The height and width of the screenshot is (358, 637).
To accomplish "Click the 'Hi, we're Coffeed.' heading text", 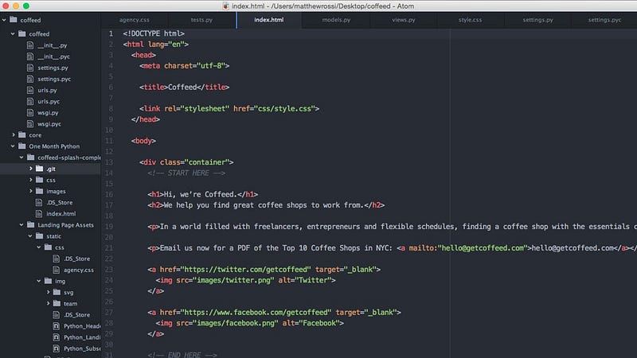I will [x=201, y=194].
